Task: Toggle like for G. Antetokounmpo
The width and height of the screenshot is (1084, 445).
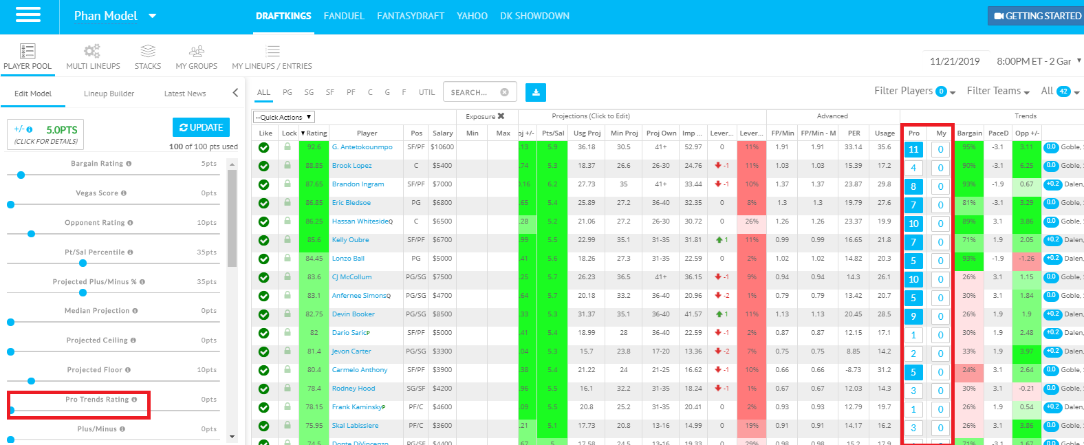Action: 263,147
